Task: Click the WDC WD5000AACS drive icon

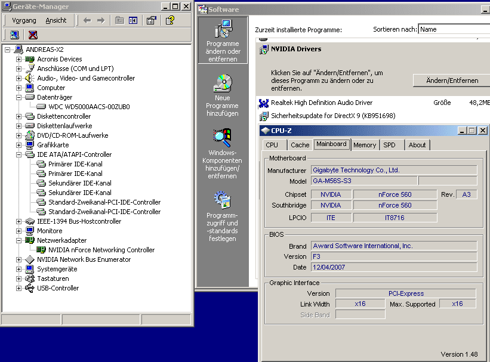Action: click(x=41, y=107)
